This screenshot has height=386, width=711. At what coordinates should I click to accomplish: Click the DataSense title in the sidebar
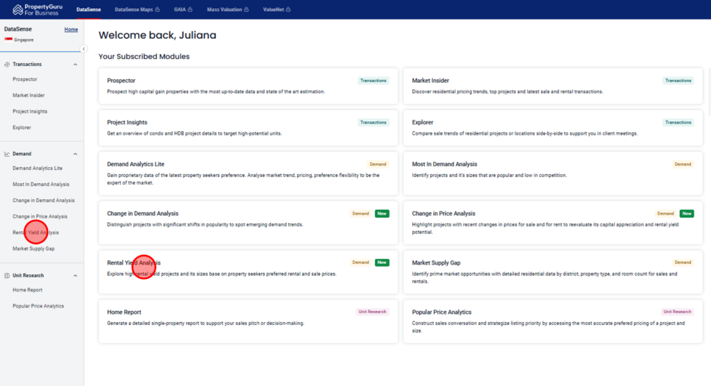pos(18,29)
